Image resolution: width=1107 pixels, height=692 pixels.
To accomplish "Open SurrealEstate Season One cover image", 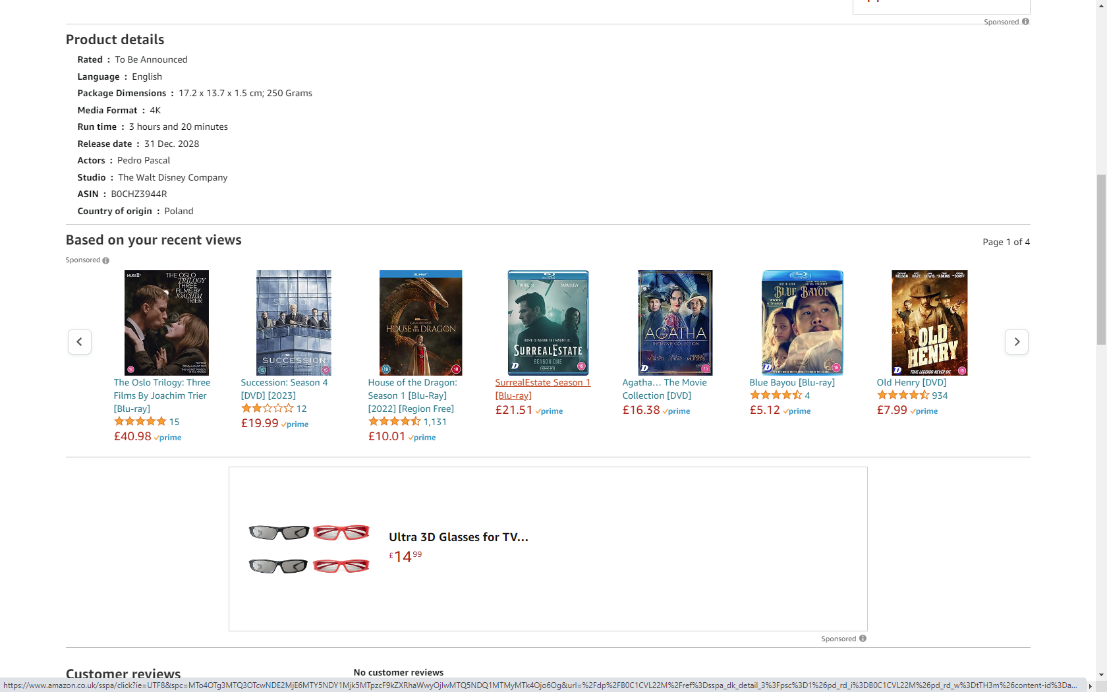I will pyautogui.click(x=548, y=323).
